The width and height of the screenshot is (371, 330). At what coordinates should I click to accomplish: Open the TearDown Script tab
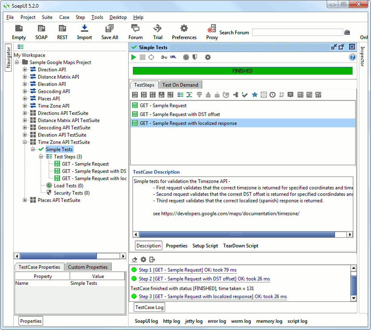[241, 246]
